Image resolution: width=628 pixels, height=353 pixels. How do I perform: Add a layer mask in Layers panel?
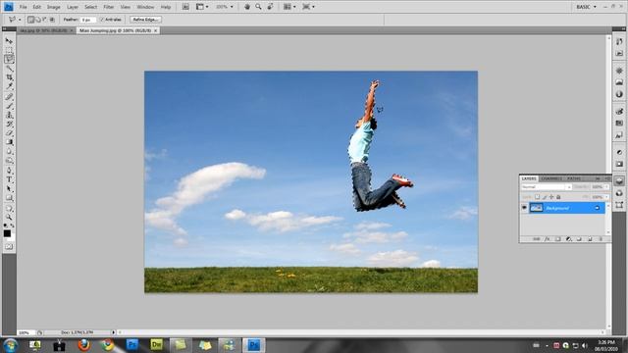557,239
